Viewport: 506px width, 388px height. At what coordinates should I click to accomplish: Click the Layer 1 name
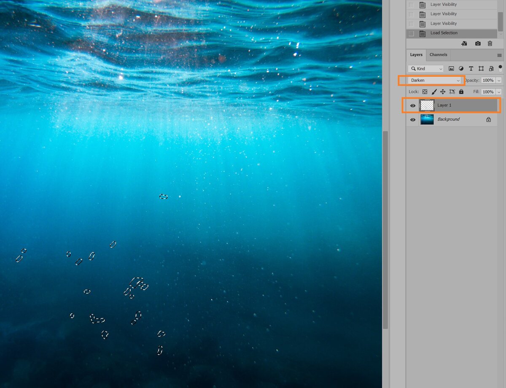pyautogui.click(x=444, y=105)
